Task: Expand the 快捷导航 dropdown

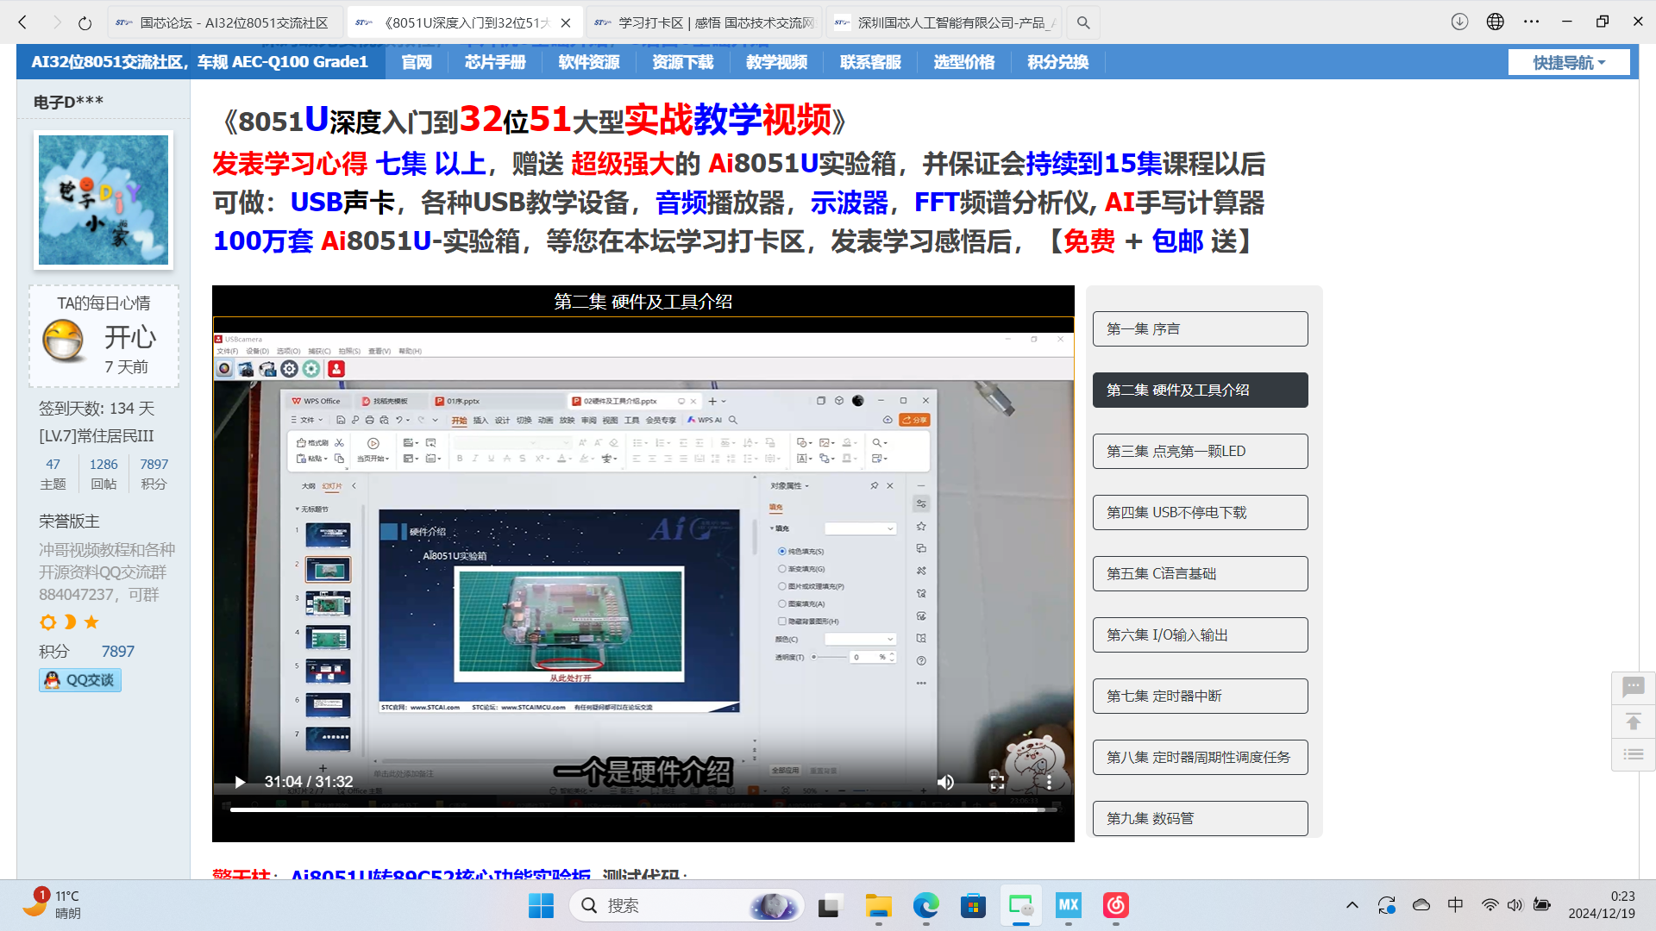Action: coord(1569,62)
